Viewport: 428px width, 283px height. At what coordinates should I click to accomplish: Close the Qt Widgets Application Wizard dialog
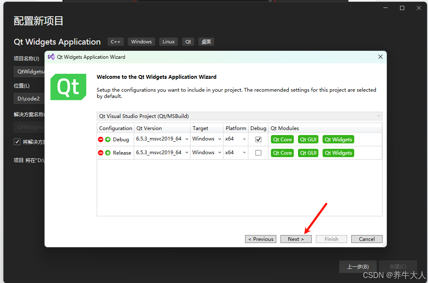(x=380, y=57)
